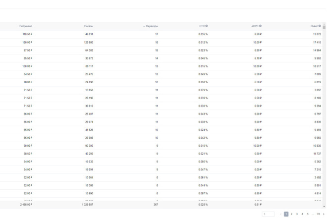Open page 5 of the table
Screen dimensions: 327x218
[x=308, y=214]
